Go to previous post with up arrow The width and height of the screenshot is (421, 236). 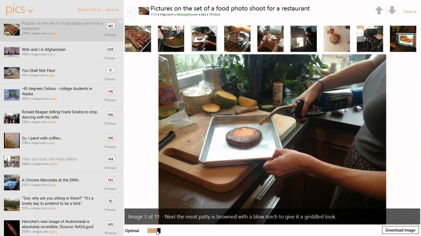(379, 10)
